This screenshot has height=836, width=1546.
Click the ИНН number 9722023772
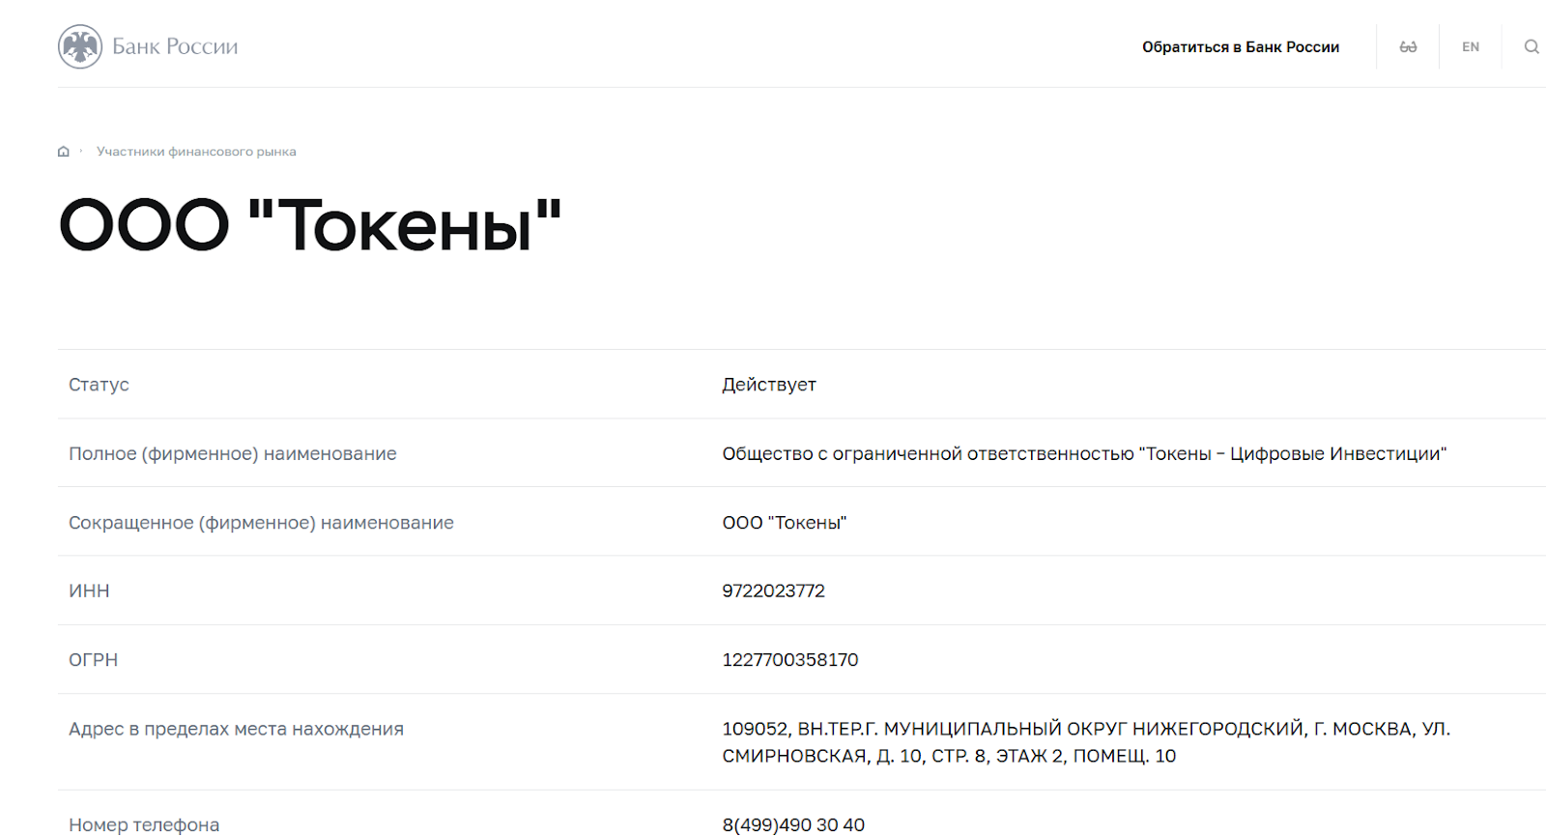[773, 591]
